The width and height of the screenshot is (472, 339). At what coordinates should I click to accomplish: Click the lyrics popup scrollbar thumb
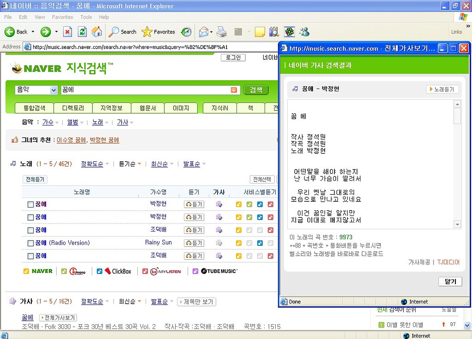click(457, 116)
